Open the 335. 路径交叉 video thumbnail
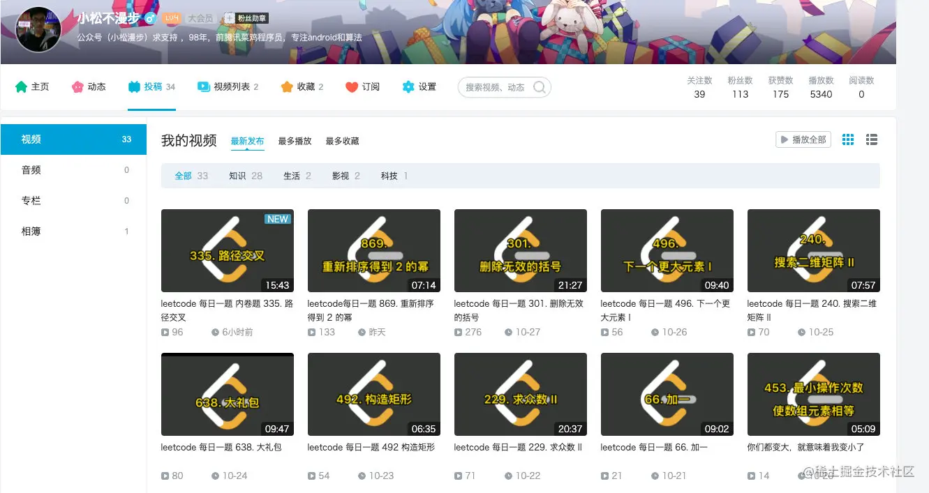Image resolution: width=929 pixels, height=493 pixels. tap(228, 250)
